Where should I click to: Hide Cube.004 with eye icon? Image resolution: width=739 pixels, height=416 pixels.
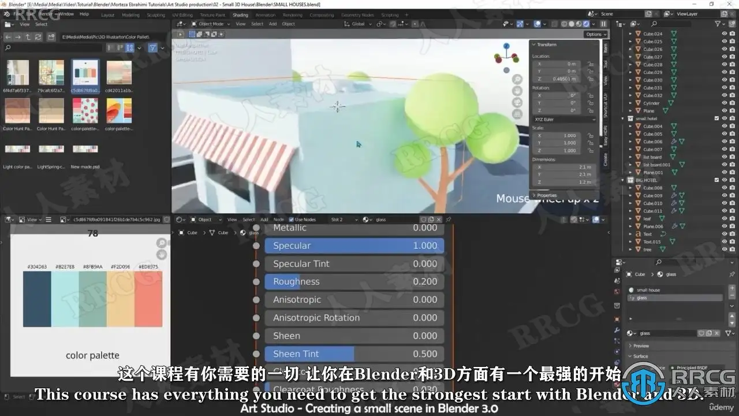pos(725,126)
